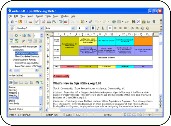Click the Increase Indent icon
Screen dimensions: 171x126
[147, 28]
